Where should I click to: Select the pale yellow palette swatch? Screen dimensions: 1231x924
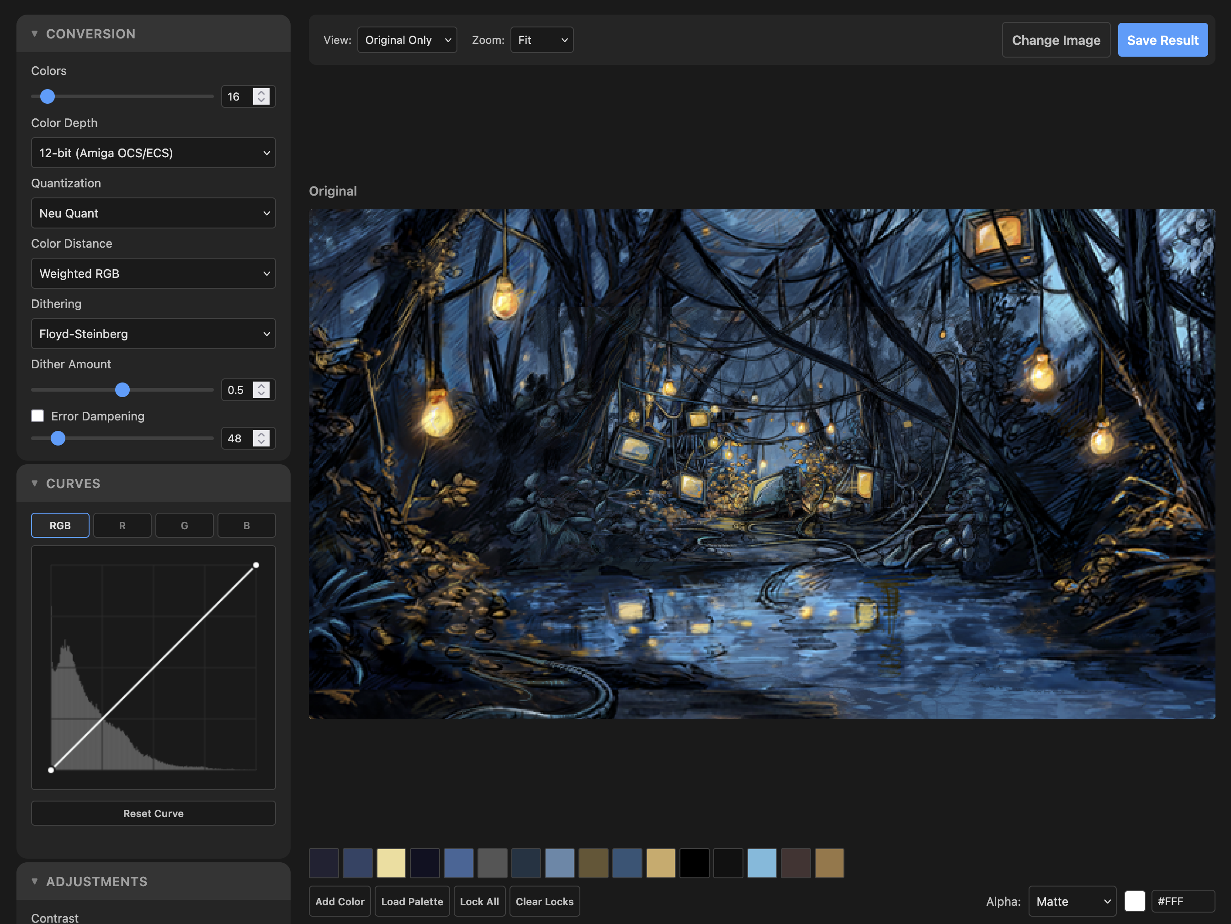click(x=391, y=863)
